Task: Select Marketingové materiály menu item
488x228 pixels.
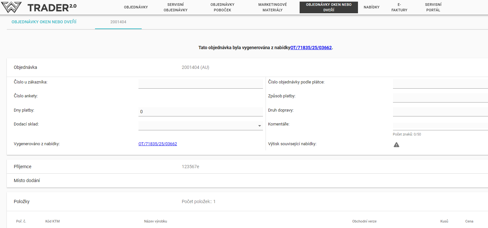Action: [x=272, y=7]
